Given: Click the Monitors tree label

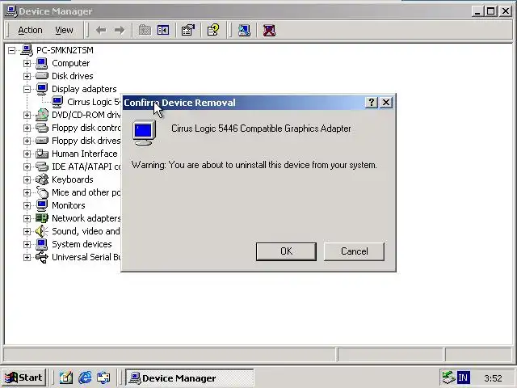Looking at the screenshot, I should 68,205.
